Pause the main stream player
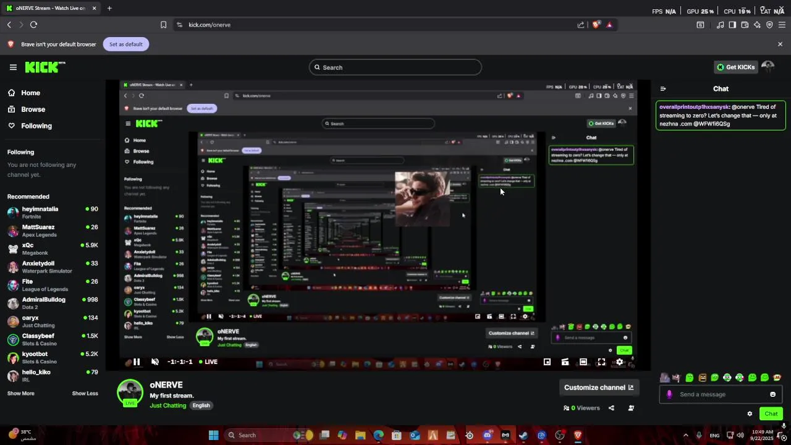 tap(137, 362)
